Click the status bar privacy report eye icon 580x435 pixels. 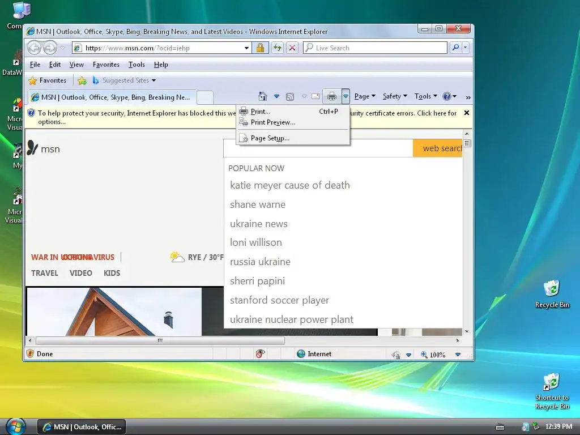[260, 353]
